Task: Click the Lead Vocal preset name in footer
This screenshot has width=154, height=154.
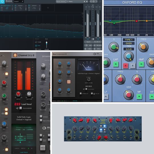Action: click(24, 152)
